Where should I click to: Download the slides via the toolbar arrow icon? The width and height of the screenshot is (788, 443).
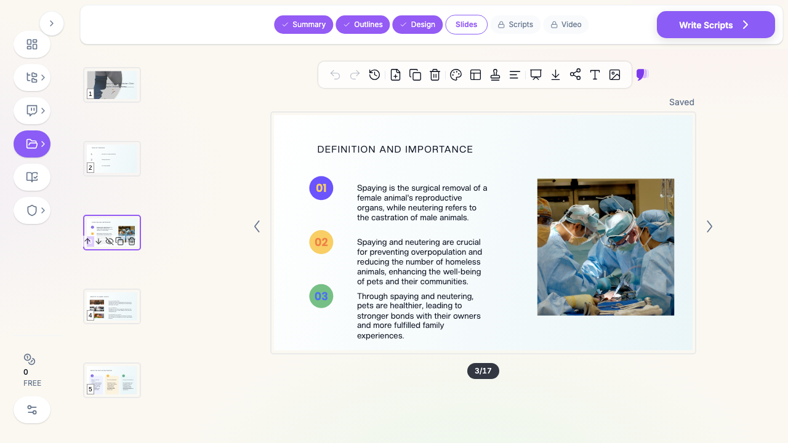[x=555, y=74]
